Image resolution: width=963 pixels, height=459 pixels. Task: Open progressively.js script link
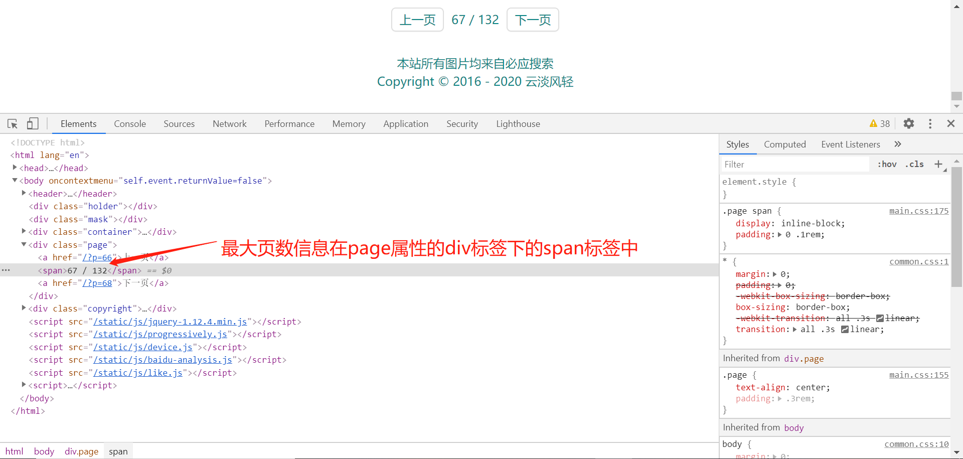click(x=160, y=334)
